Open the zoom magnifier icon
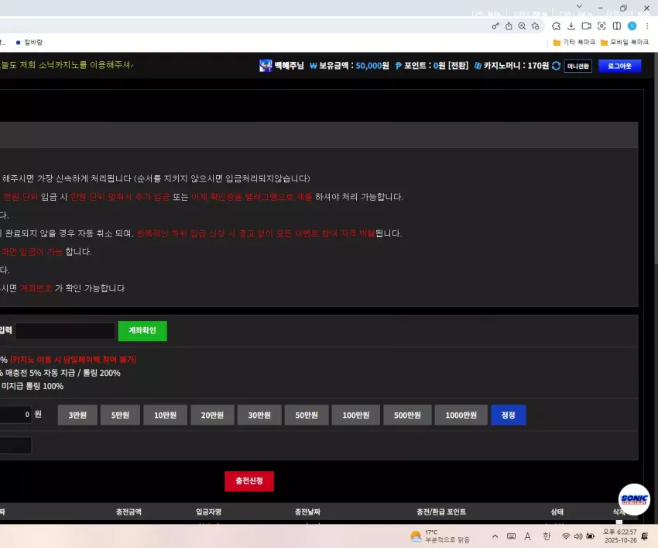This screenshot has width=658, height=548. pyautogui.click(x=522, y=26)
